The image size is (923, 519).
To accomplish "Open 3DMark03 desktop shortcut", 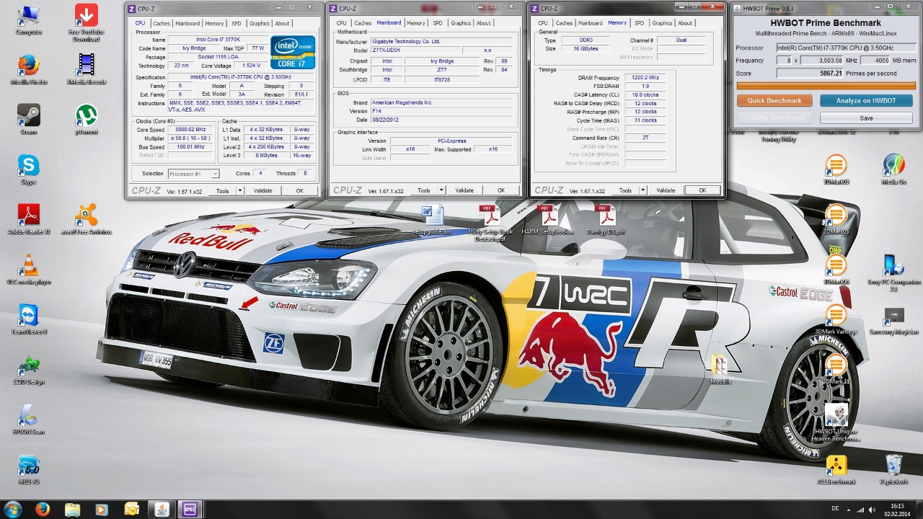I will (x=836, y=169).
